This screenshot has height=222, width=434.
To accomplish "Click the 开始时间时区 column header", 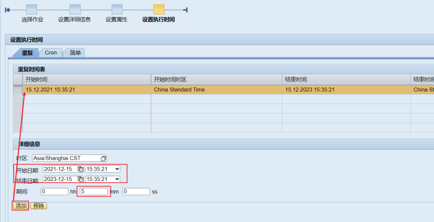I will pyautogui.click(x=217, y=80).
